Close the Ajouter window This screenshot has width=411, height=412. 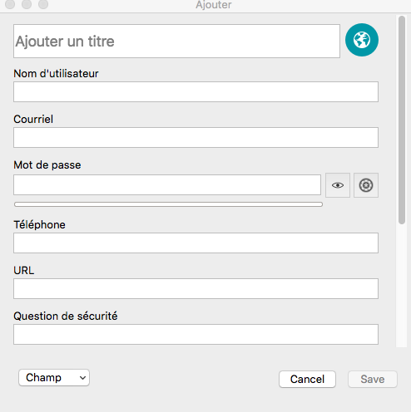point(10,4)
